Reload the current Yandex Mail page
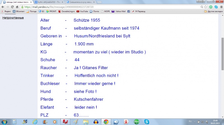This screenshot has height=125, width=224. tap(12, 7)
